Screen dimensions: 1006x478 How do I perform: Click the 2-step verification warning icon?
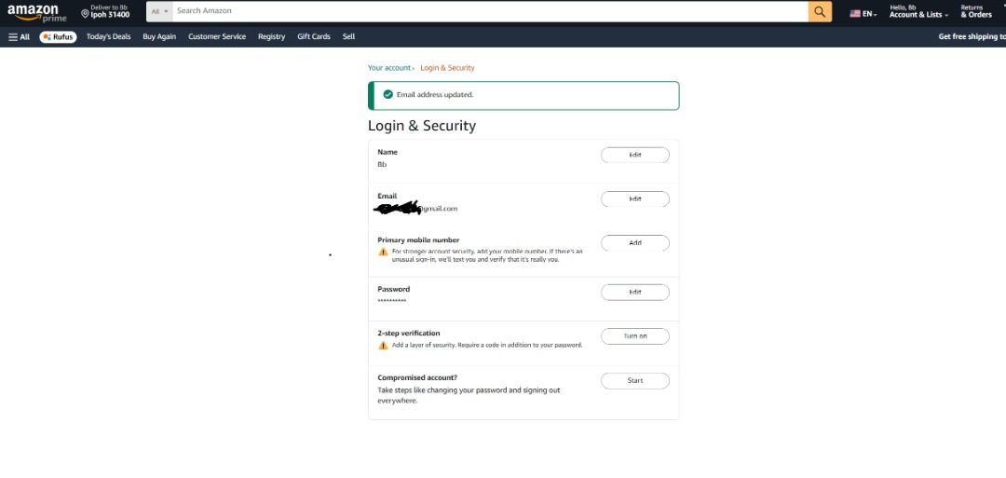(383, 345)
